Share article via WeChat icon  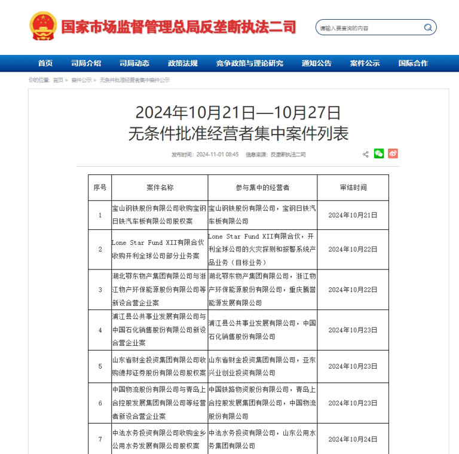[x=379, y=154]
